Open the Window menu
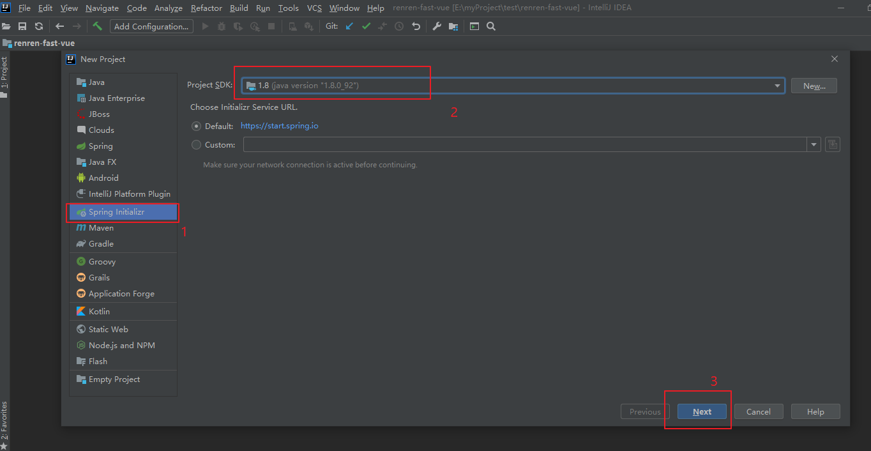This screenshot has height=451, width=871. tap(344, 8)
